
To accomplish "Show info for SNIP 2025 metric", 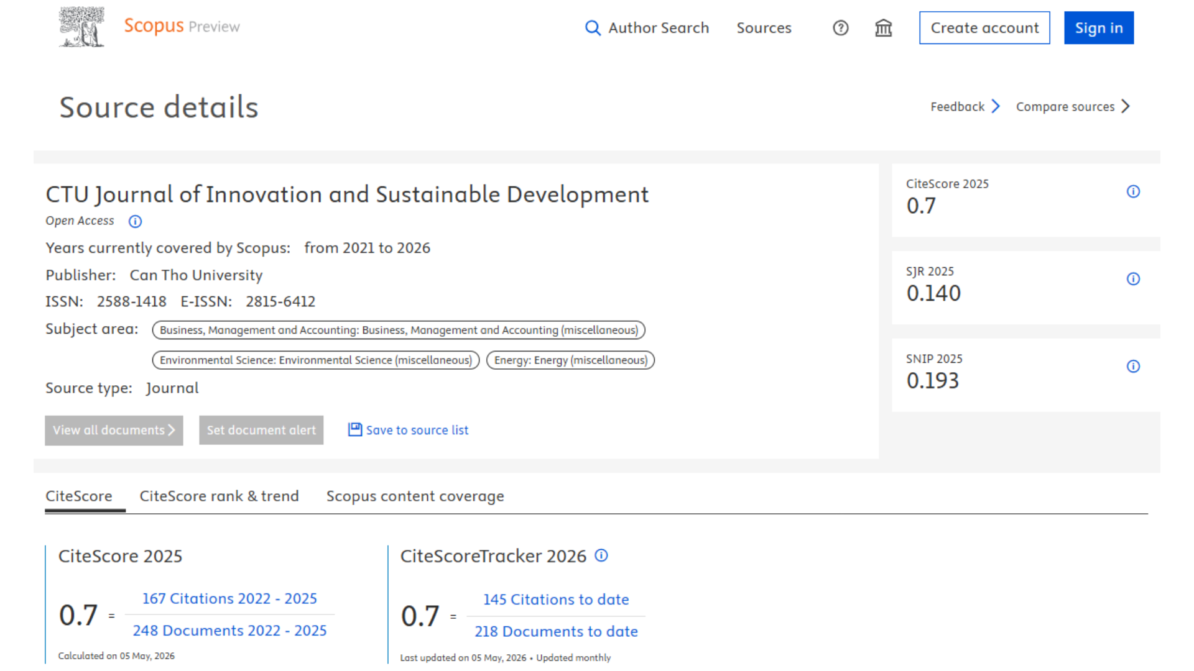I will (x=1133, y=367).
